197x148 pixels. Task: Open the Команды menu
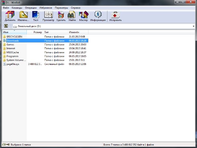17,8
